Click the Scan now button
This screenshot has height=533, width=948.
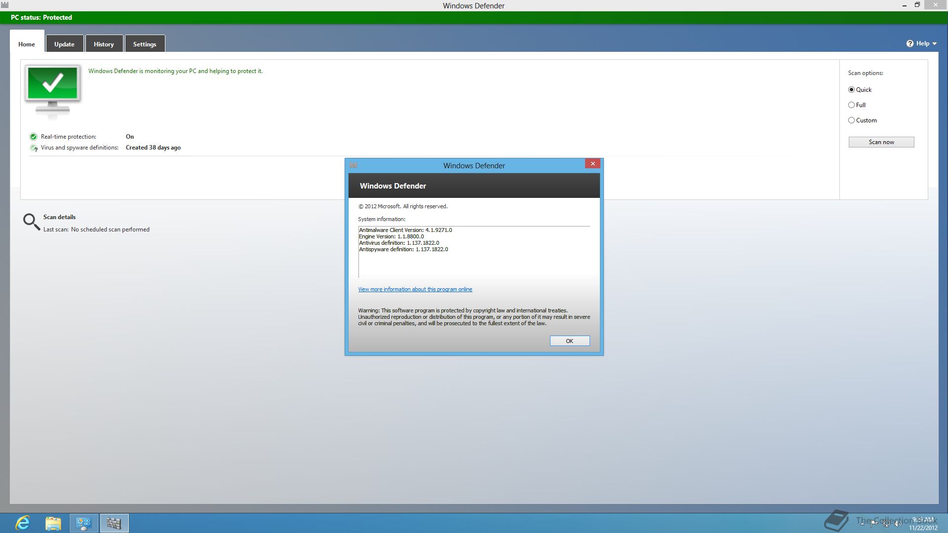coord(881,142)
